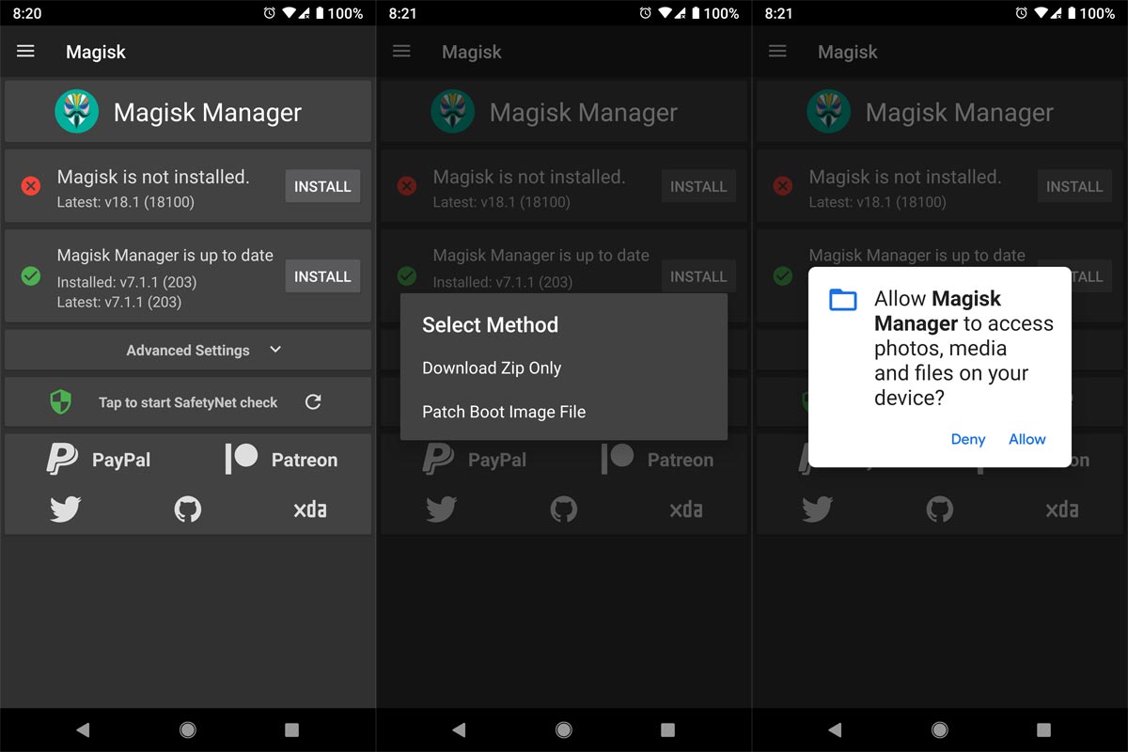The image size is (1128, 752).
Task: Open xda logo link in left screen
Action: pos(310,509)
